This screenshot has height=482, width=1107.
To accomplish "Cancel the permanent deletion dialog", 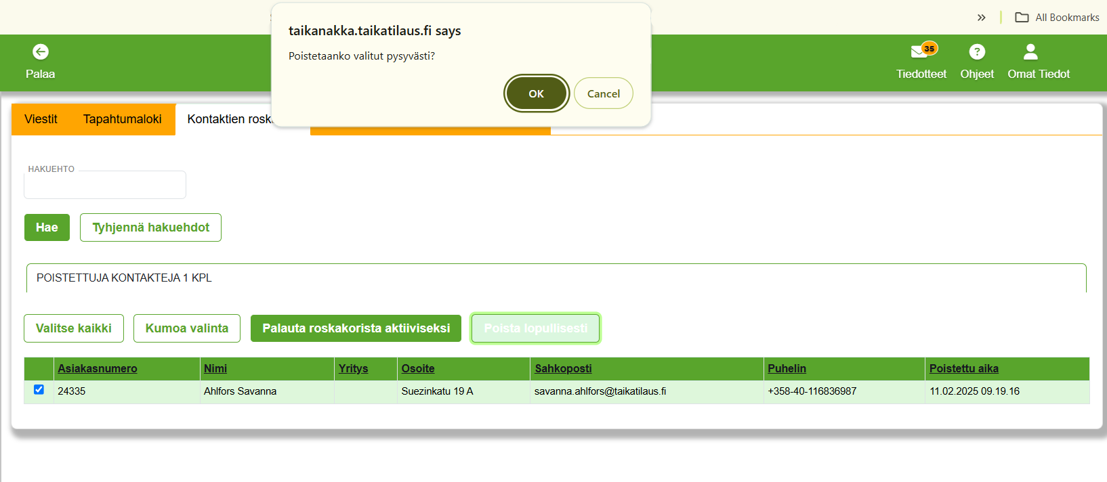I will point(603,93).
